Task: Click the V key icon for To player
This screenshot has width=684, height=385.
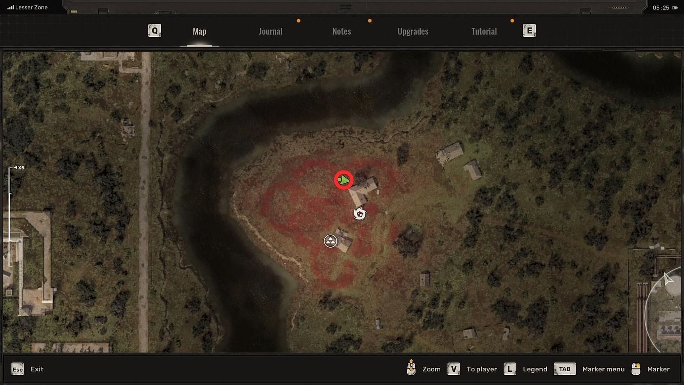Action: [x=453, y=368]
